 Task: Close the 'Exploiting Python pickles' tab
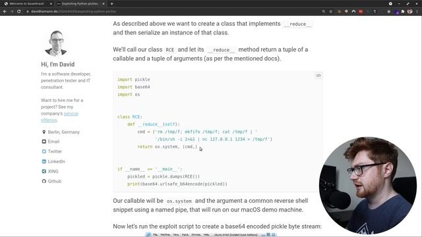pyautogui.click(x=104, y=4)
